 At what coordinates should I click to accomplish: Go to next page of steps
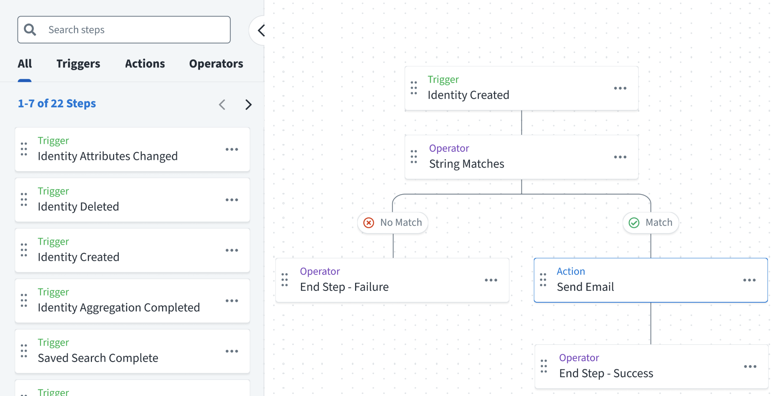click(x=248, y=104)
